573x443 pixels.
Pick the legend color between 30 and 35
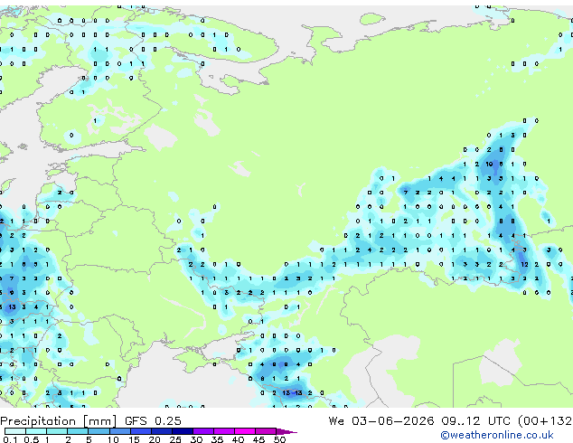[x=203, y=431]
